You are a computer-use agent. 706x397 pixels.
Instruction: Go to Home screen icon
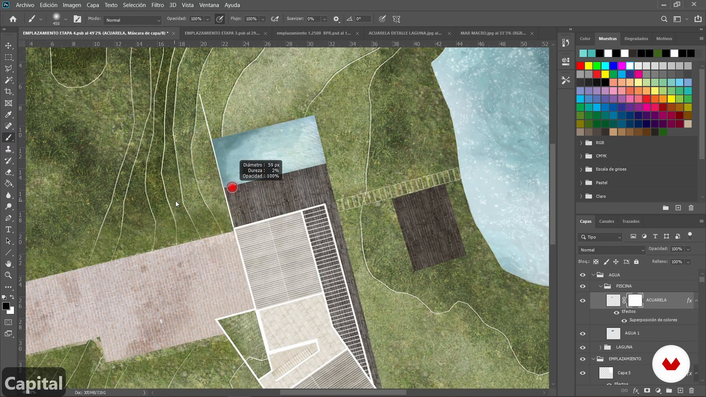click(13, 19)
